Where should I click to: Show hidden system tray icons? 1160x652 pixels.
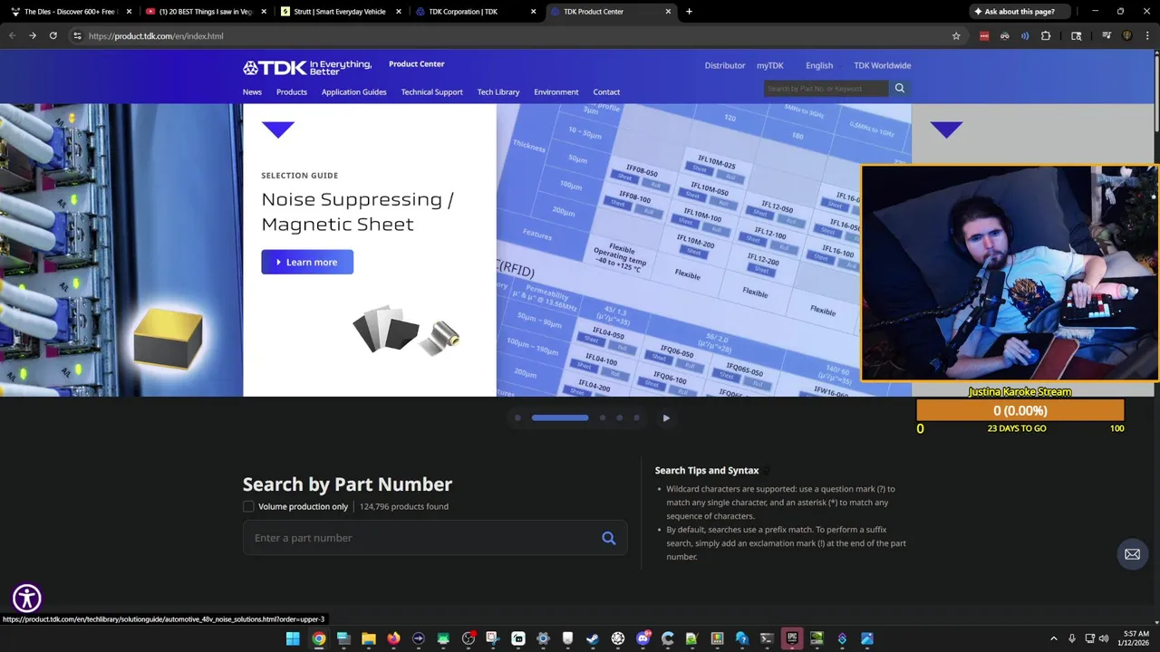click(x=1054, y=638)
